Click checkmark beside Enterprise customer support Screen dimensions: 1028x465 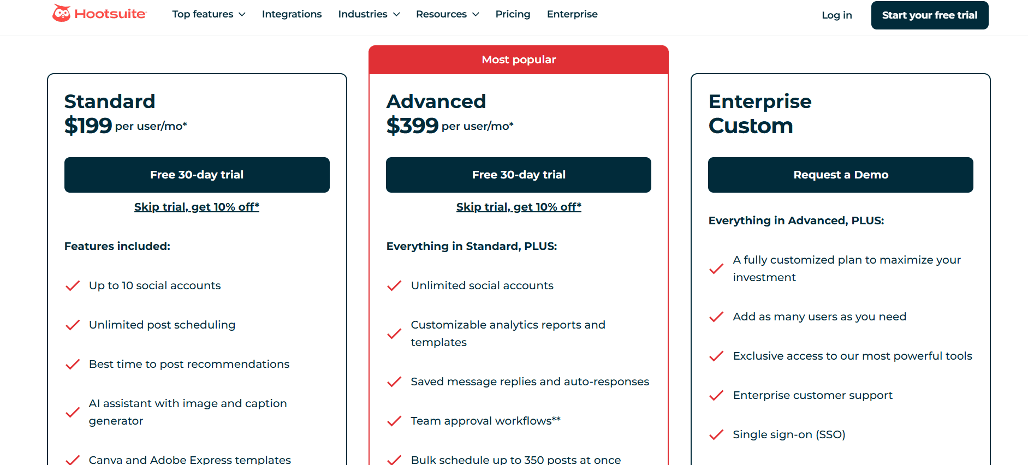(716, 396)
